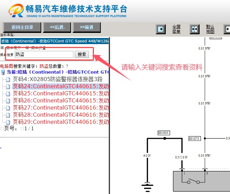This screenshot has height=194, width=230.
Task: Click the fullscreen menu icon beside 全屏菜单
Action: coord(161,29)
